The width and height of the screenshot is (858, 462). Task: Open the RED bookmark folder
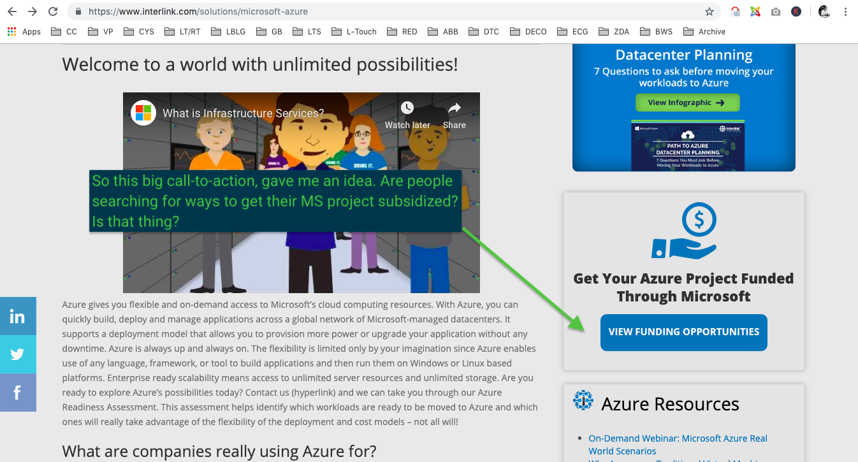tap(402, 31)
